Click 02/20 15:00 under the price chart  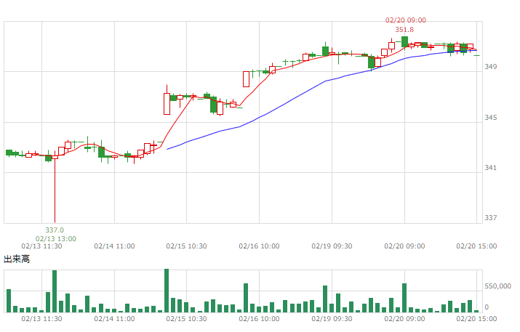pos(476,246)
